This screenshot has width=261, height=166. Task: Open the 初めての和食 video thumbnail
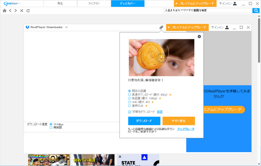click(94, 160)
